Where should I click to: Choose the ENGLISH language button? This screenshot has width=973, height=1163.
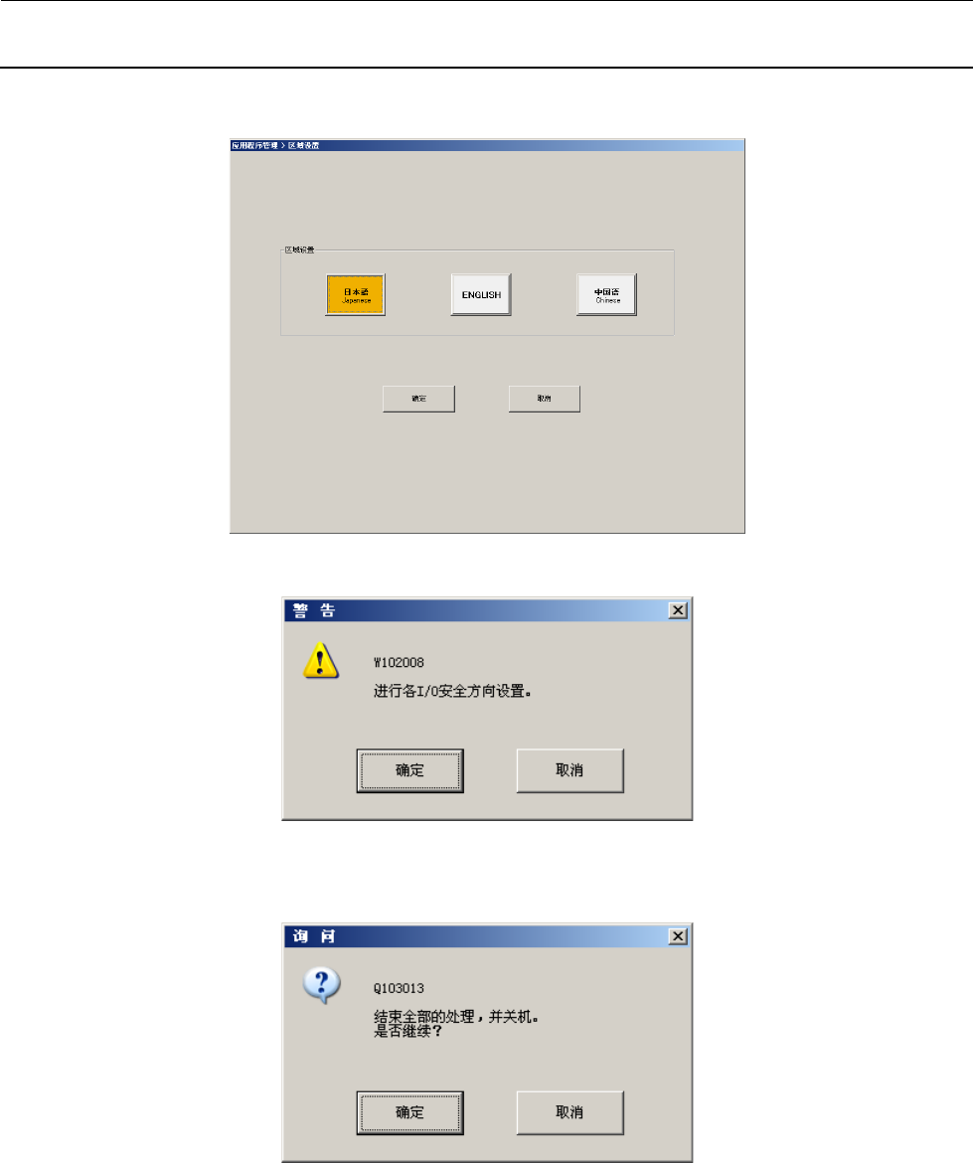pos(481,295)
